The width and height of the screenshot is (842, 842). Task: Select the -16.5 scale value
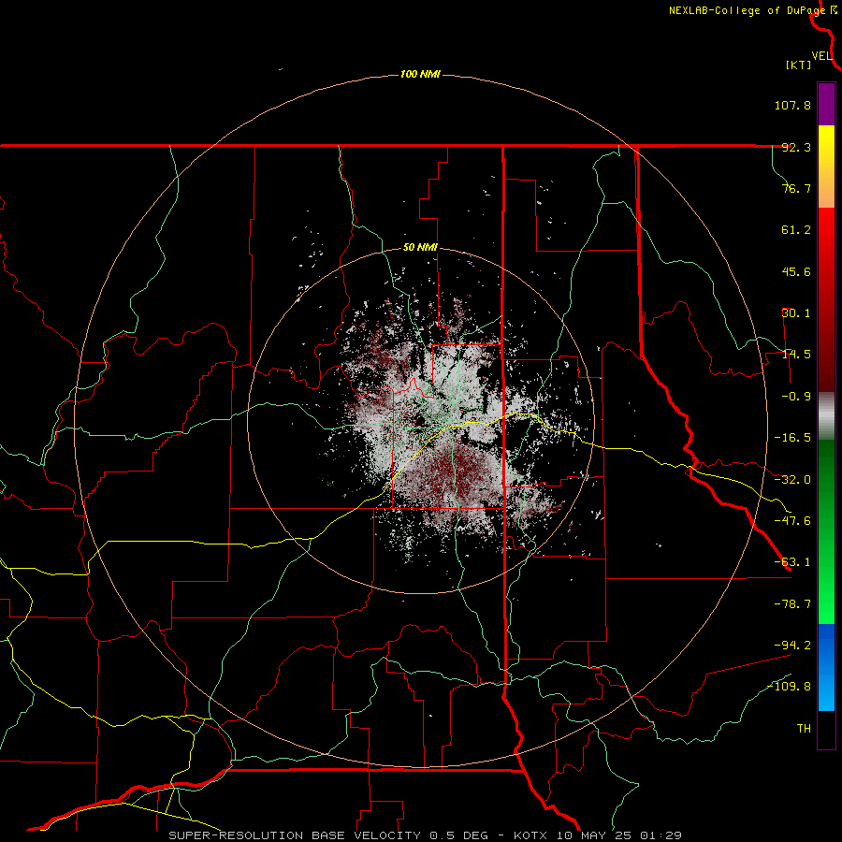(x=792, y=438)
